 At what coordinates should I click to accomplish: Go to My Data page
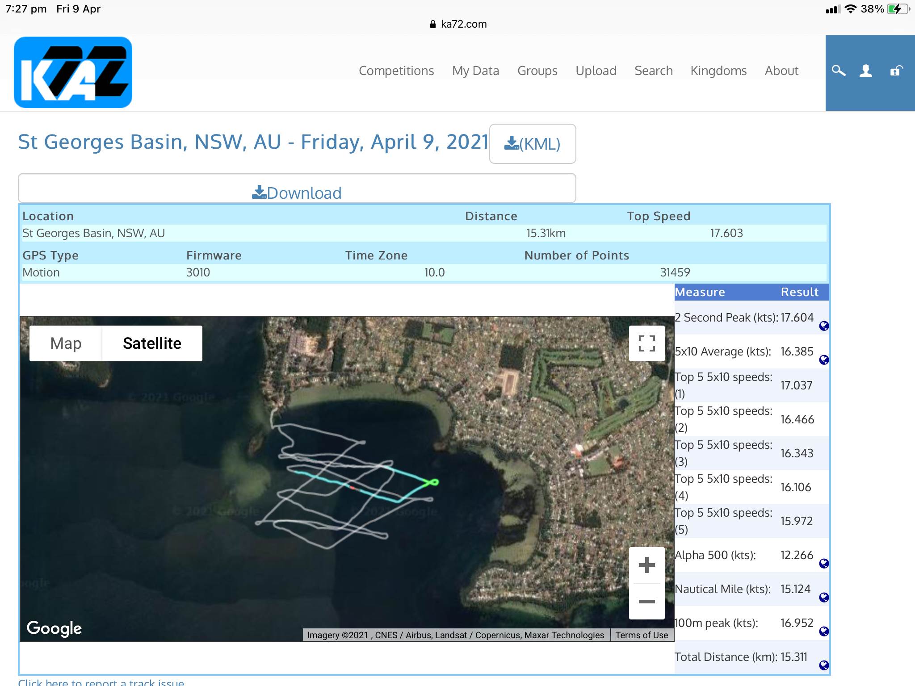click(x=475, y=71)
